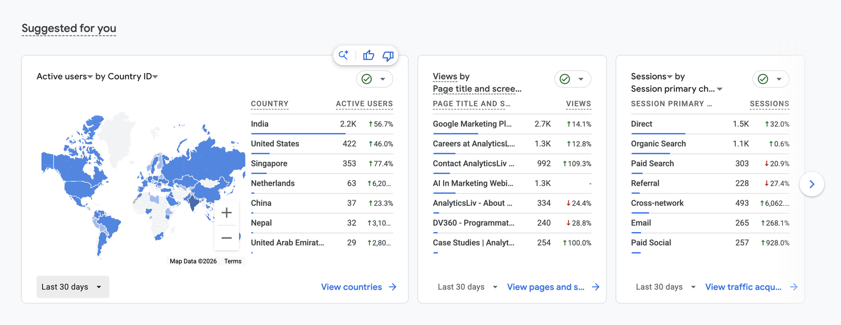Screen dimensions: 841x325
Task: Click the SESSION PRIMARY column header
Action: point(671,104)
